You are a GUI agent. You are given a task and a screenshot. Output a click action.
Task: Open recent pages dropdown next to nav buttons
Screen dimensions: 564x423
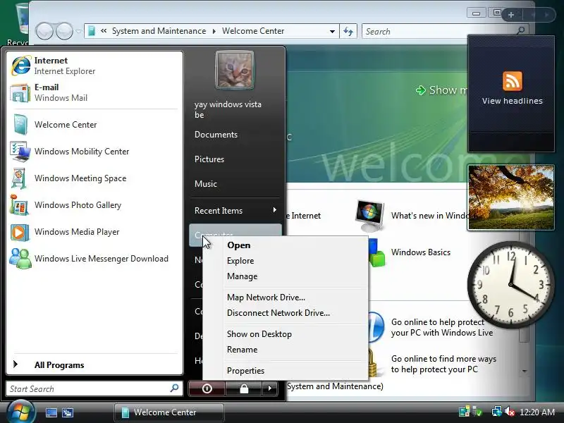click(79, 31)
